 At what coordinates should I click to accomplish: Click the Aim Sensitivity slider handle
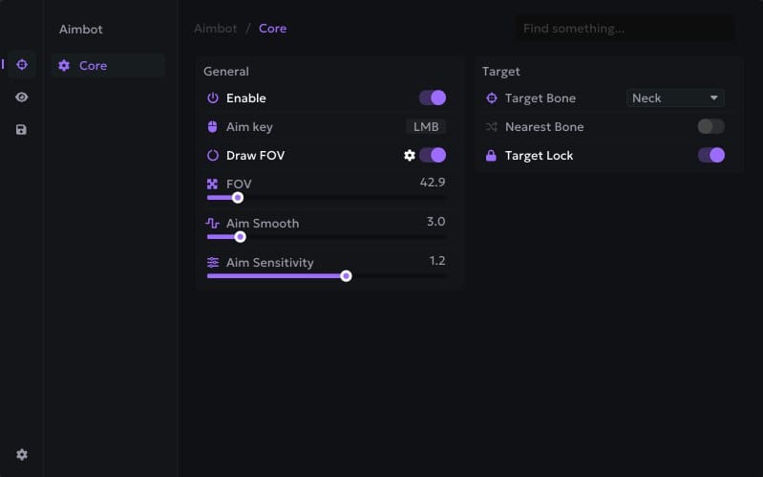(x=347, y=276)
